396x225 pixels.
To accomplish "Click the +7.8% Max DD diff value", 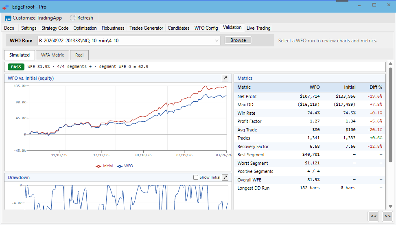I will pos(376,104).
